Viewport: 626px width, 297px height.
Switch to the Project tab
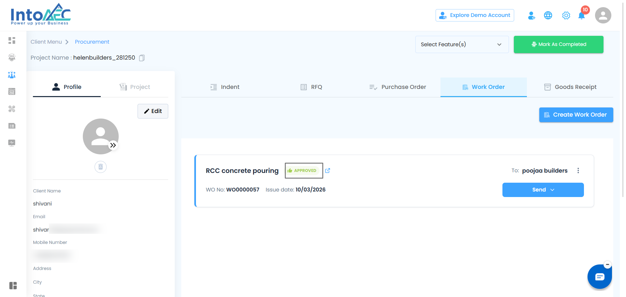pos(135,87)
